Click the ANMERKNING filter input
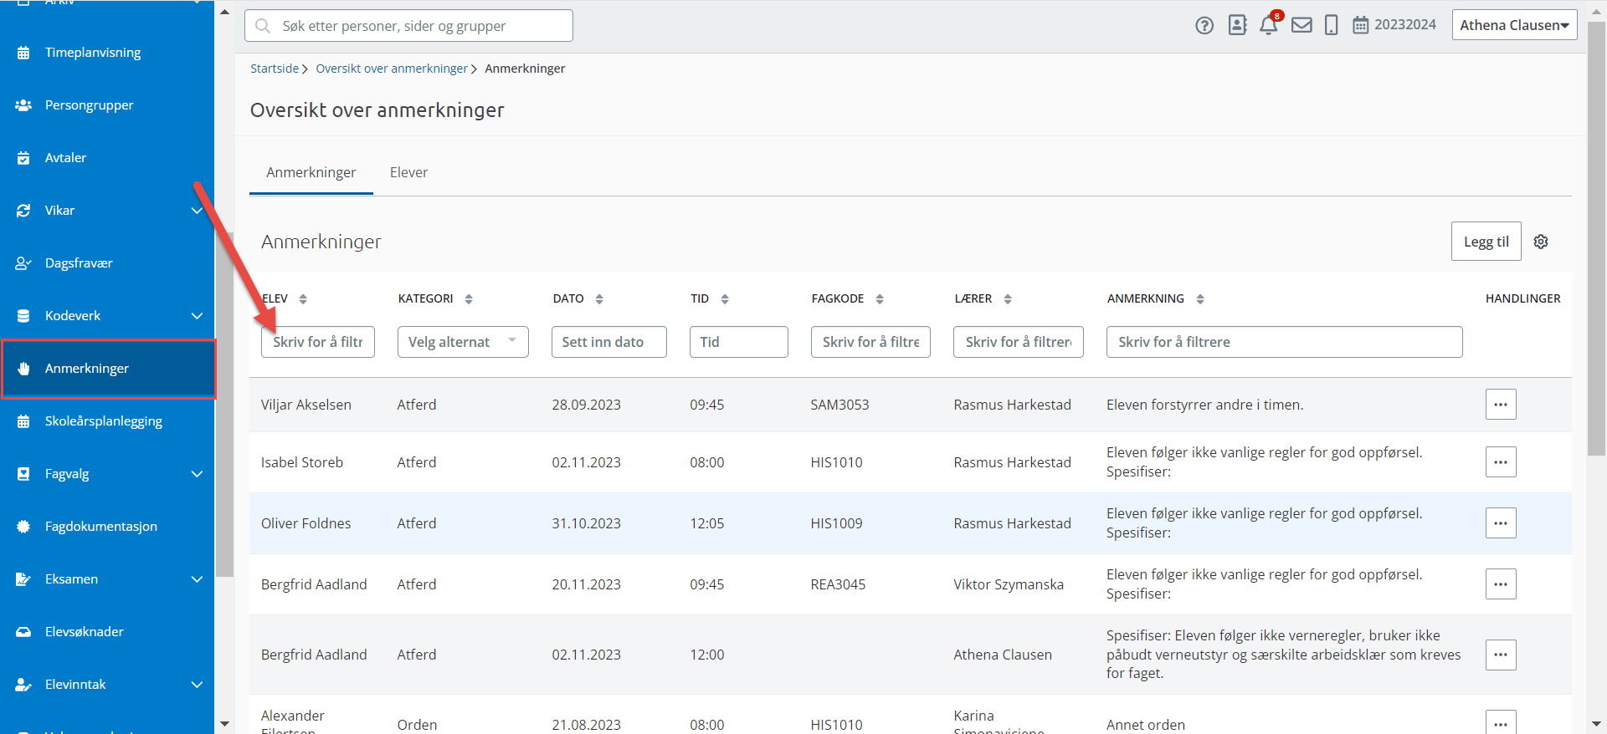The height and width of the screenshot is (734, 1607). tap(1285, 342)
